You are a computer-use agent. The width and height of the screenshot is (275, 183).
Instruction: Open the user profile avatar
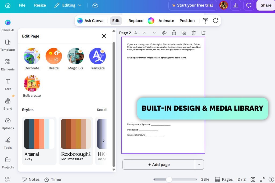point(223,5)
